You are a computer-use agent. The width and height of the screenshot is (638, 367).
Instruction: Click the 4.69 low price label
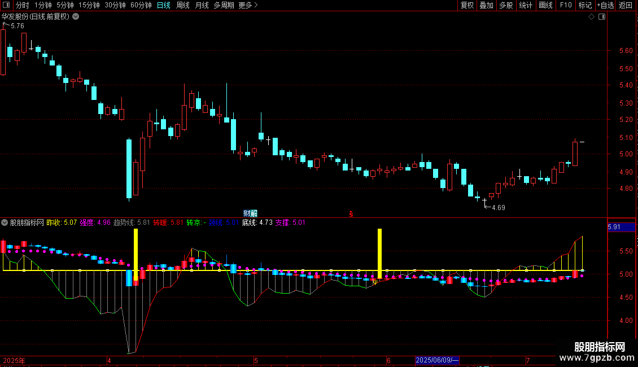click(x=499, y=208)
